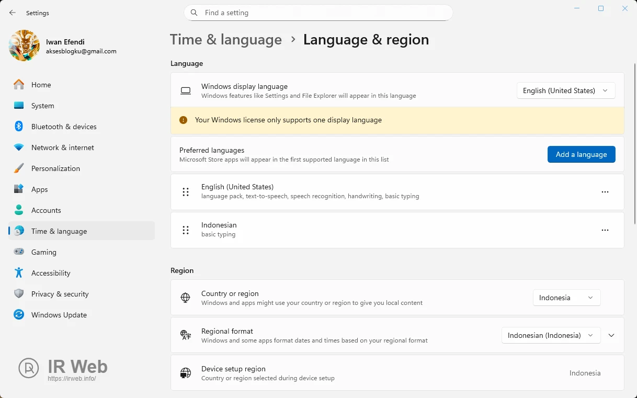The image size is (637, 398).
Task: Go to Accounts in the sidebar
Action: pyautogui.click(x=46, y=210)
